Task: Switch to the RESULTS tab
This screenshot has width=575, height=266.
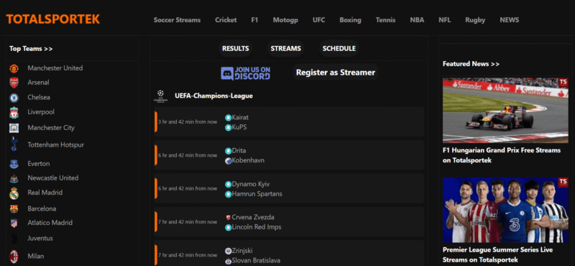Action: pyautogui.click(x=236, y=48)
